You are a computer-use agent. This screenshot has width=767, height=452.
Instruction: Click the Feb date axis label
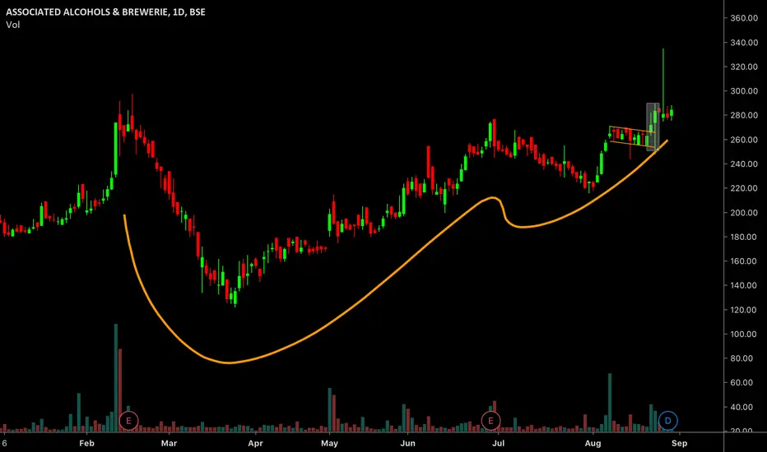pos(86,443)
